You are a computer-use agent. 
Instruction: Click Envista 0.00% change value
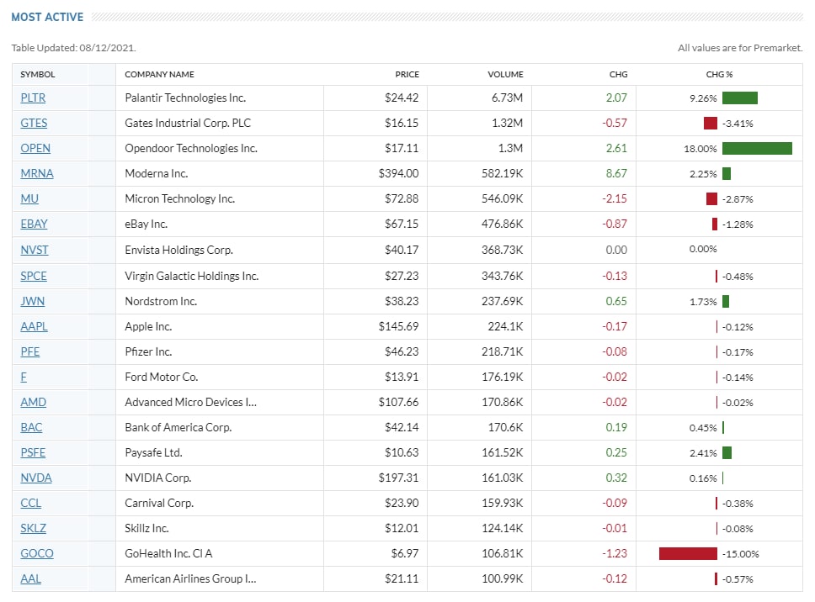(703, 249)
